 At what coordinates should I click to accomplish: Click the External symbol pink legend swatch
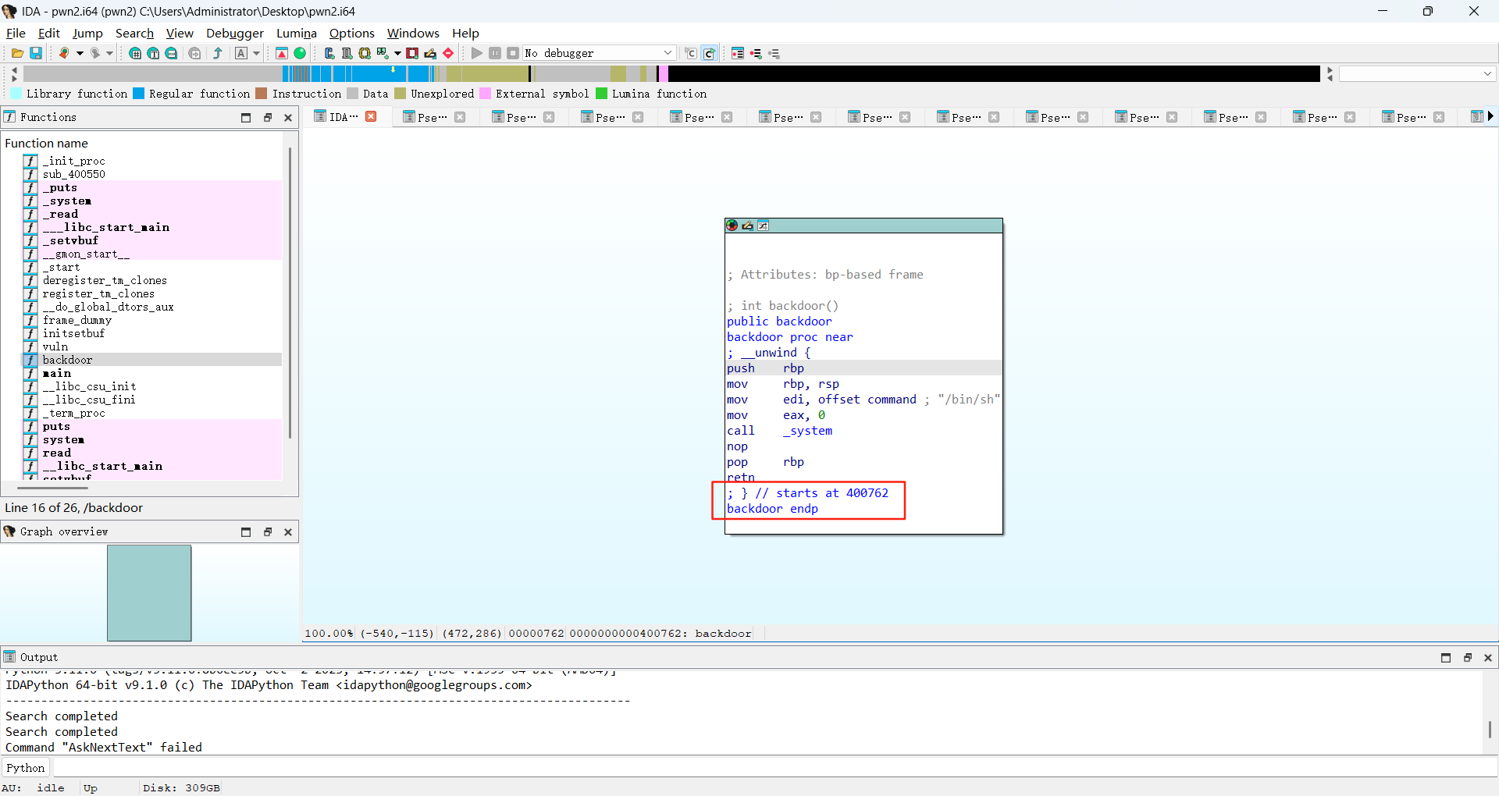tap(485, 94)
